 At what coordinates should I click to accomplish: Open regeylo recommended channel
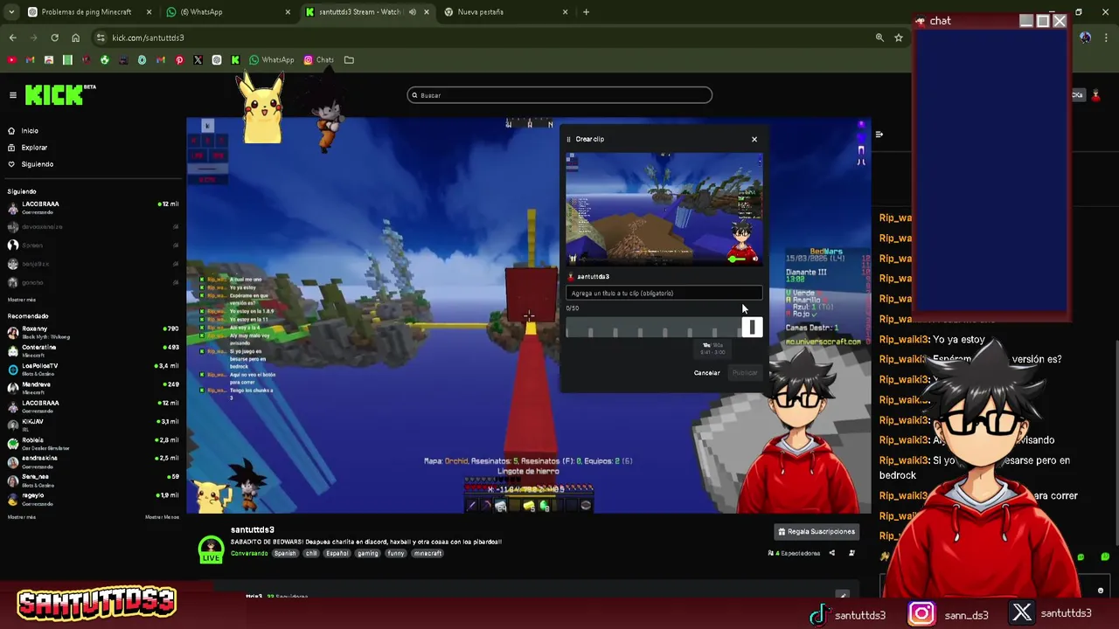pyautogui.click(x=92, y=498)
